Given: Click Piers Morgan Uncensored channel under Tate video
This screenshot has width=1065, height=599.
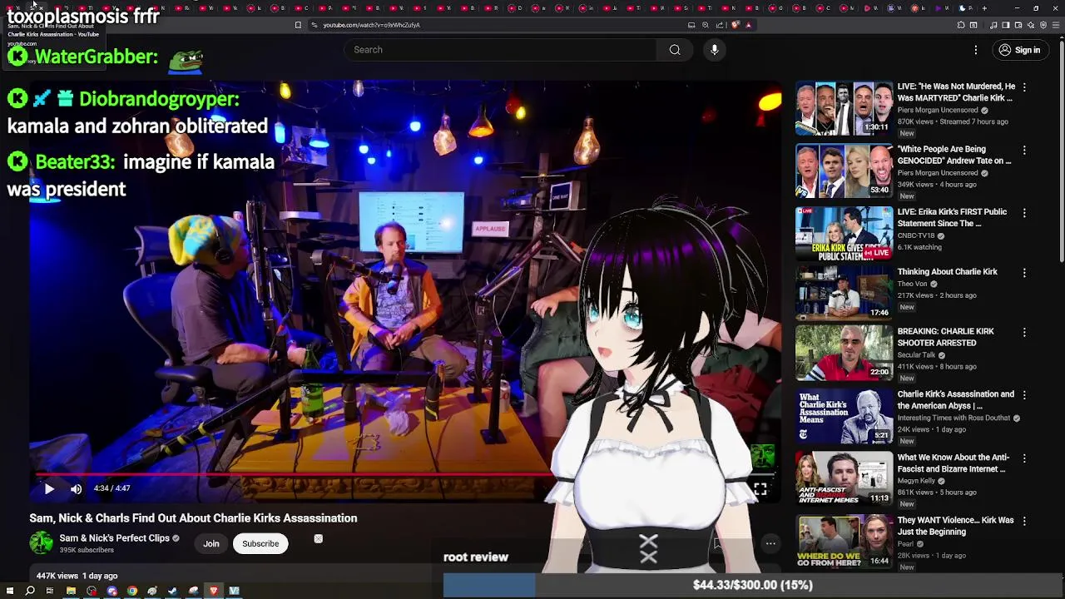Looking at the screenshot, I should click(x=938, y=173).
